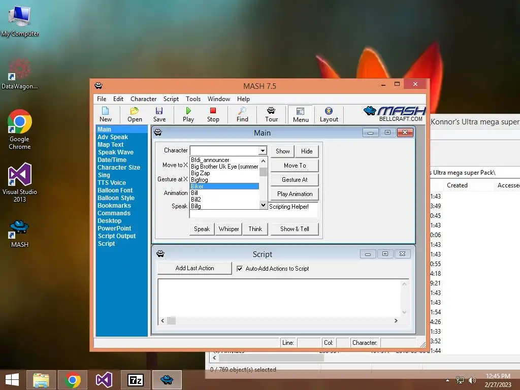This screenshot has height=390, width=520.
Task: Select Big Zap in the character list
Action: (x=224, y=173)
